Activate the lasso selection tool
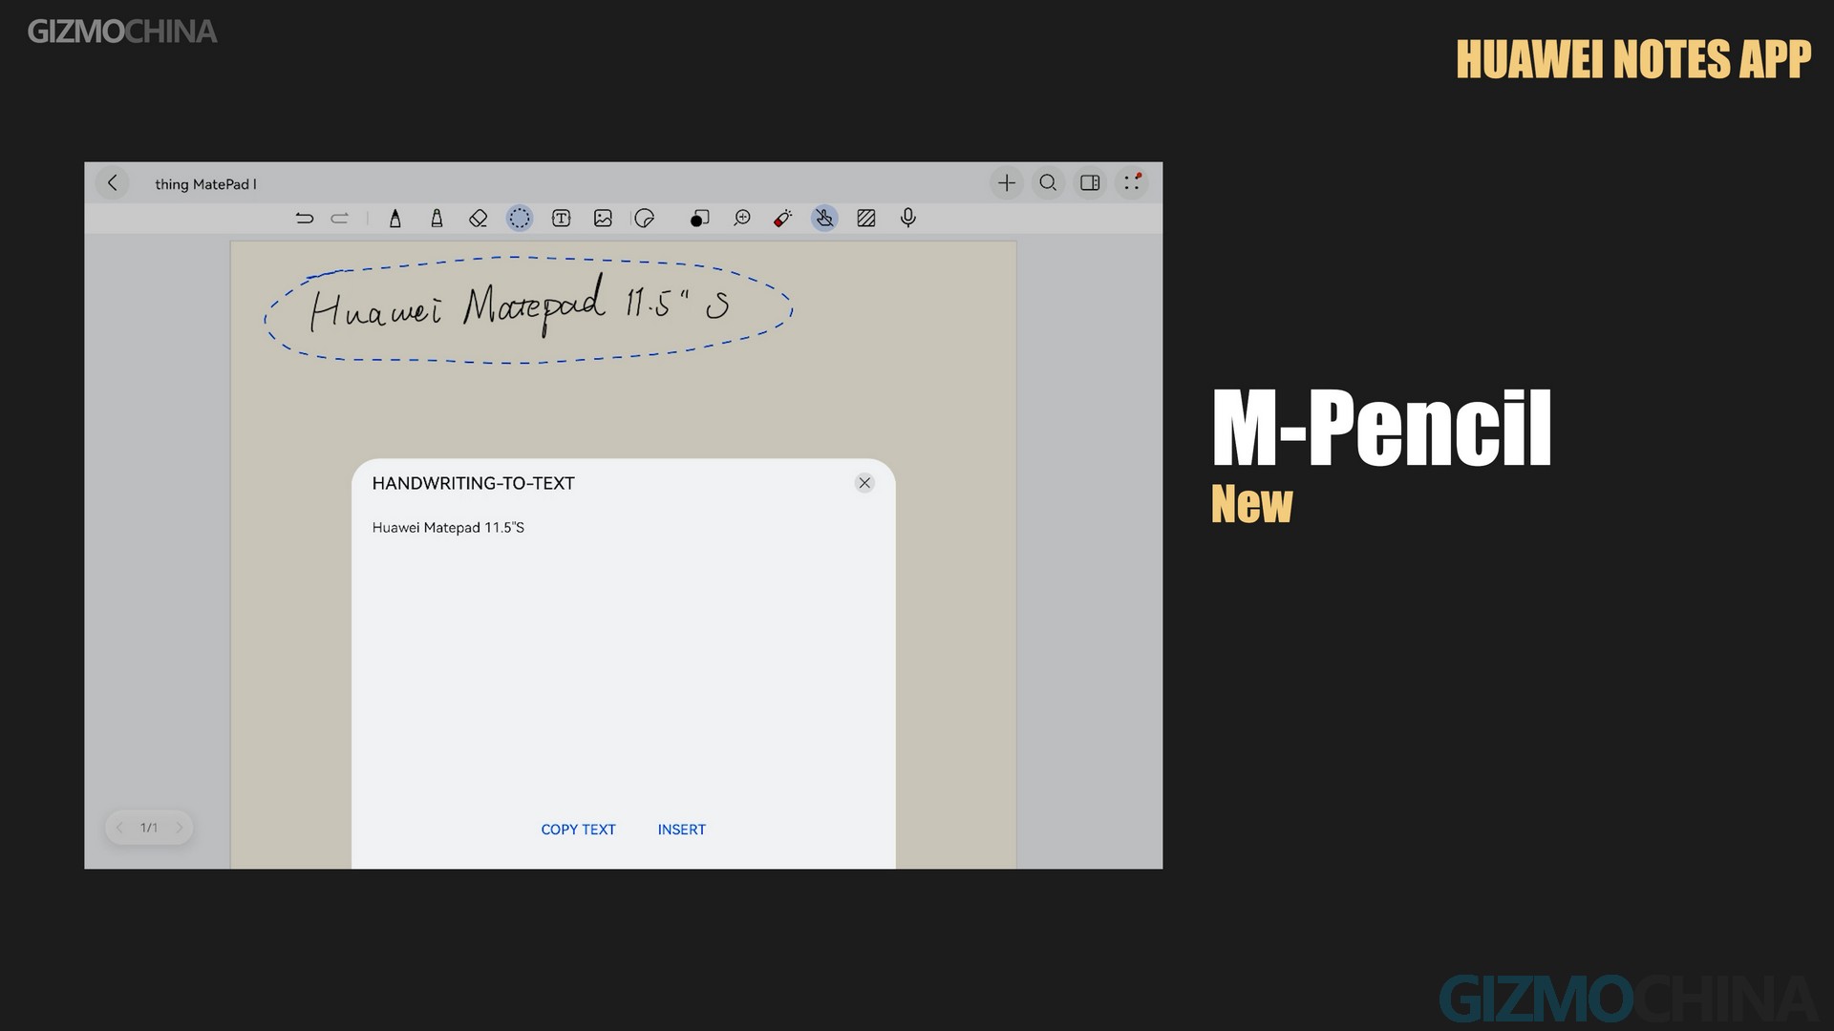 (520, 218)
